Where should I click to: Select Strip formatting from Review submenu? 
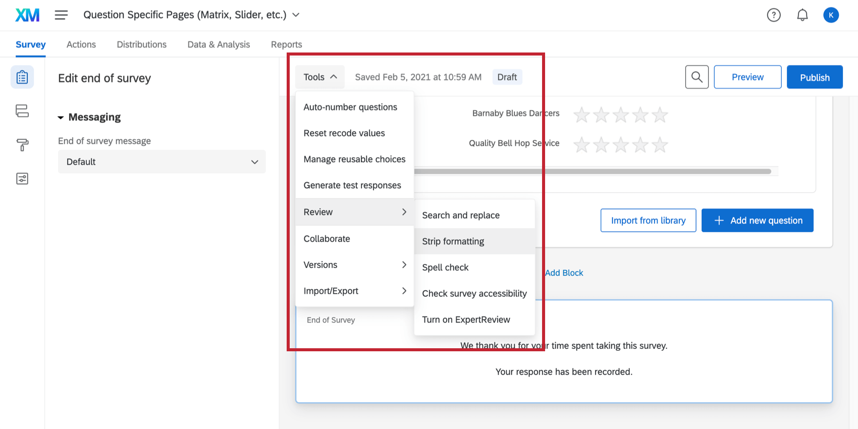click(453, 241)
